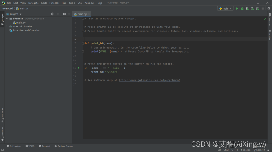This screenshot has height=152, width=272.
Task: Close the main.py editor tab
Action: (89, 14)
